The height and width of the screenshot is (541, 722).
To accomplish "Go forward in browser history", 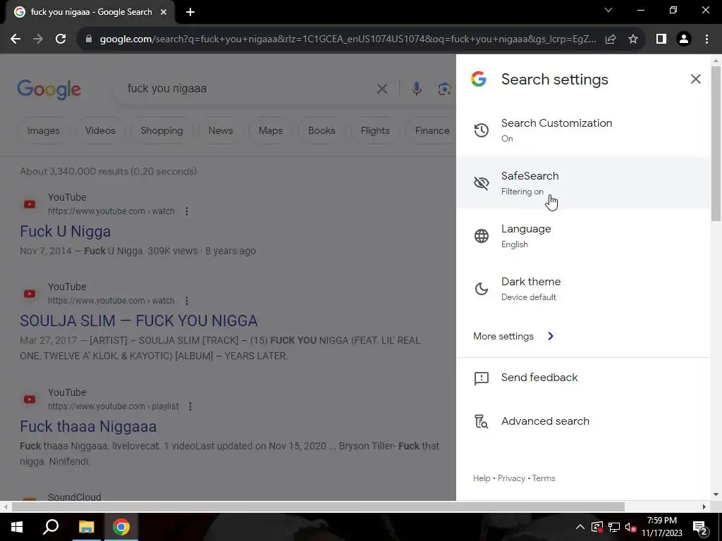I will [38, 39].
